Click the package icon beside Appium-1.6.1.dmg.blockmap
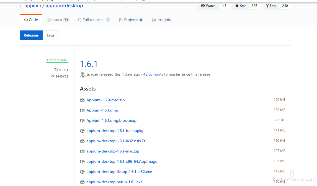This screenshot has height=186, width=317. pyautogui.click(x=82, y=121)
